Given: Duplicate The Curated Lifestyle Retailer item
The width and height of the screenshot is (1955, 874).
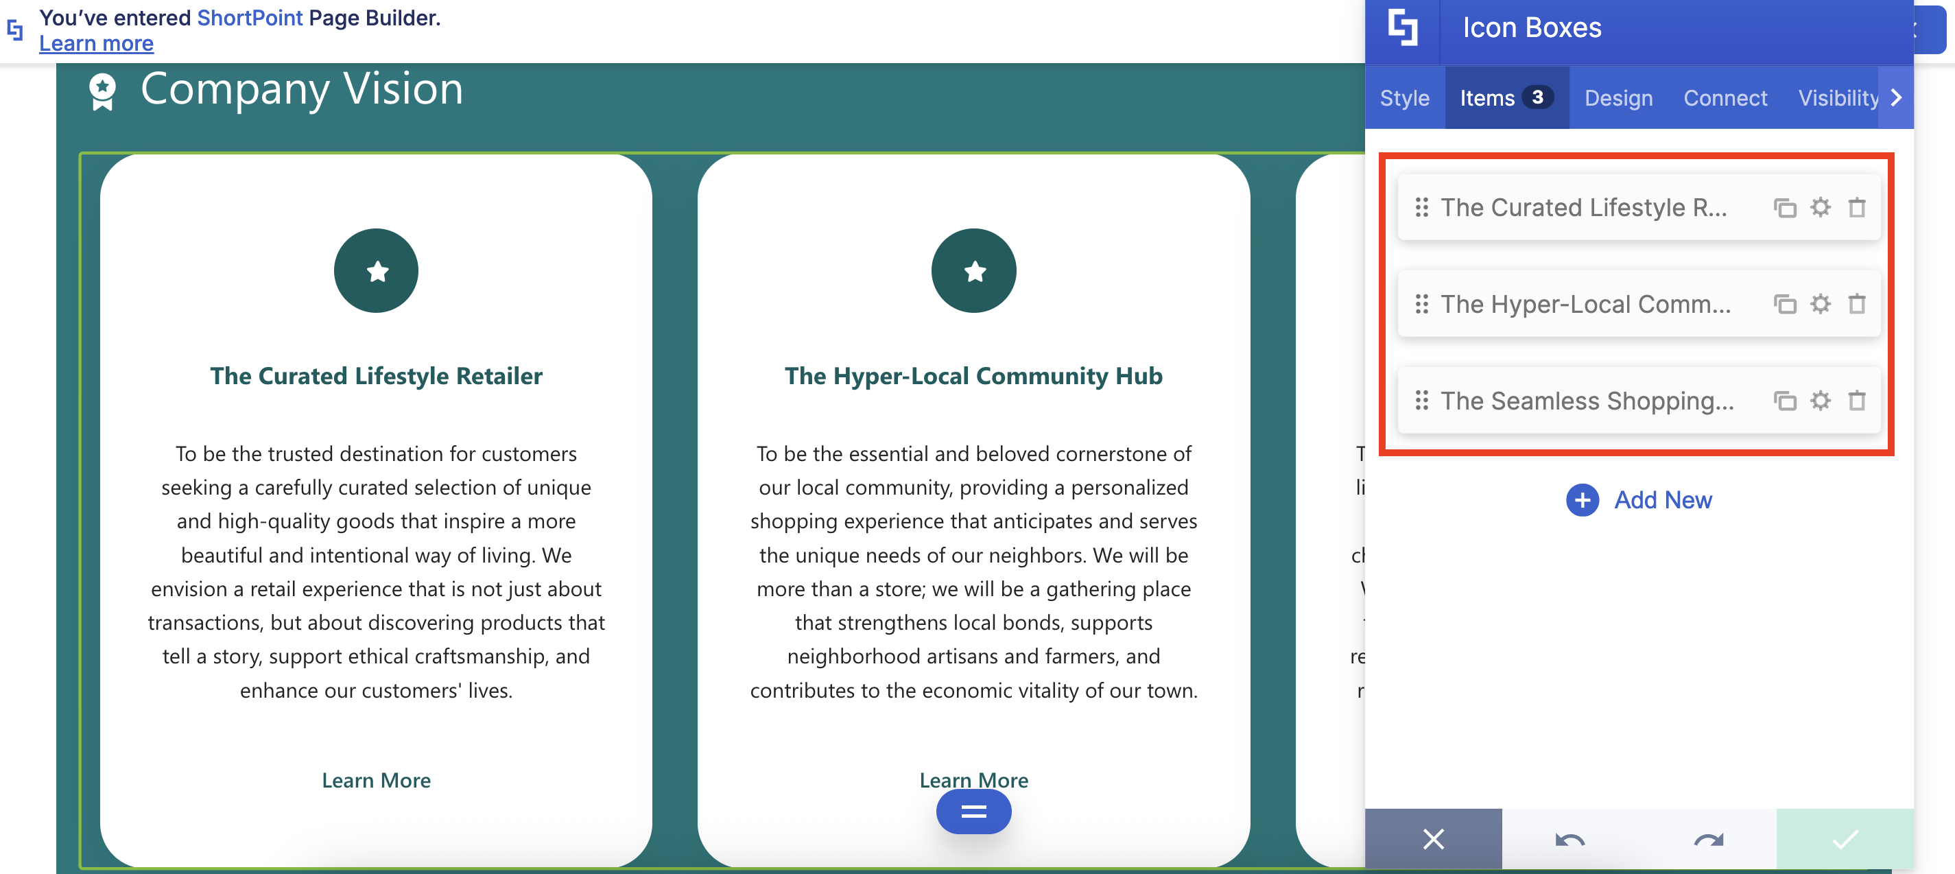Looking at the screenshot, I should click(1784, 208).
